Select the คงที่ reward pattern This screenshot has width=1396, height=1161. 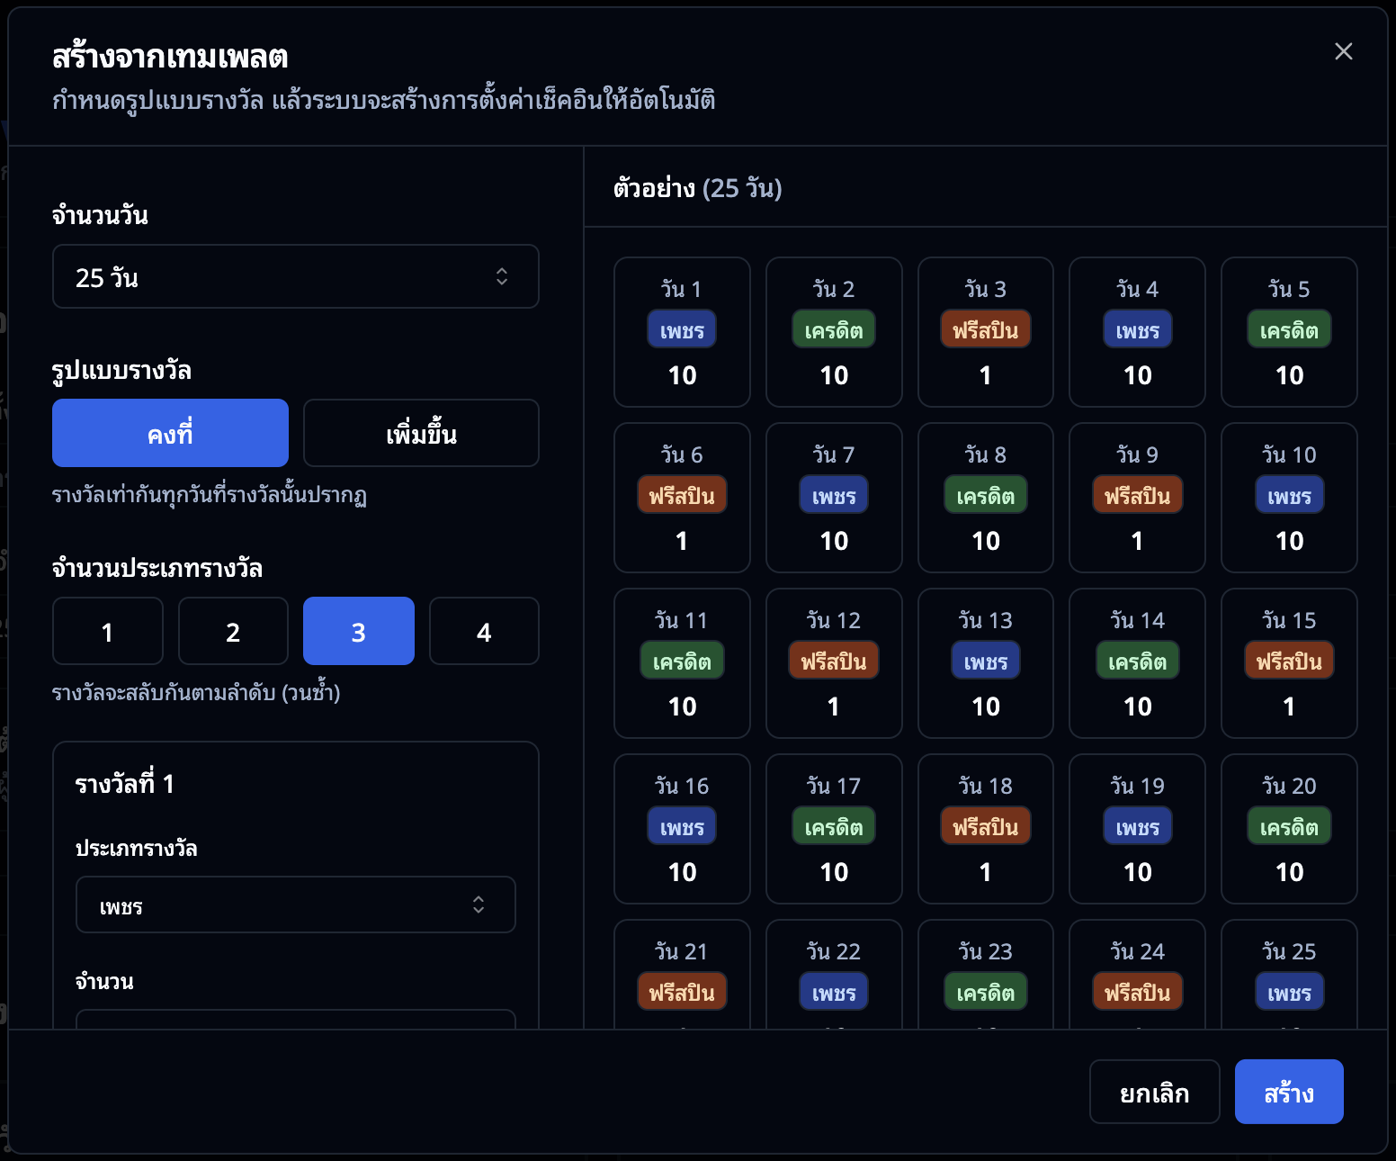tap(170, 433)
